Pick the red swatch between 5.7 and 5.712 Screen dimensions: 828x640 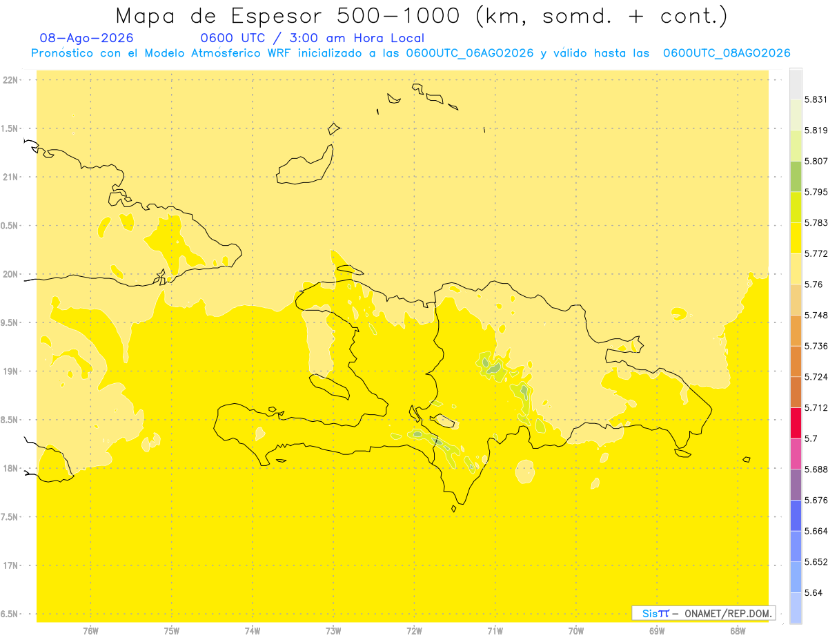tap(796, 423)
